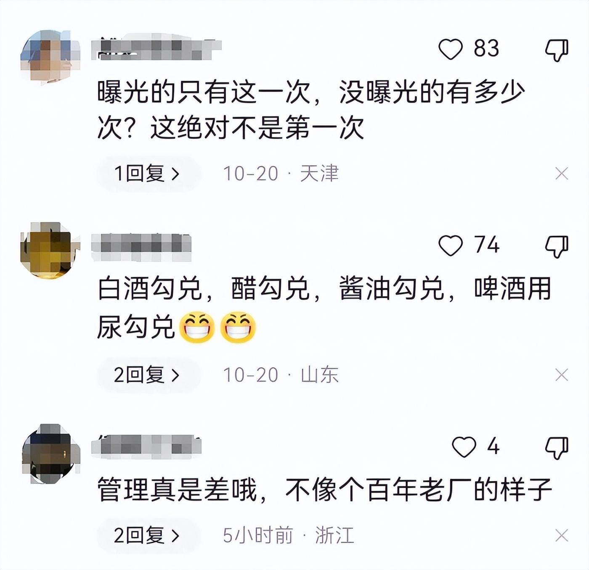This screenshot has height=570, width=589.
Task: Open the first commenter's avatar
Action: click(50, 55)
